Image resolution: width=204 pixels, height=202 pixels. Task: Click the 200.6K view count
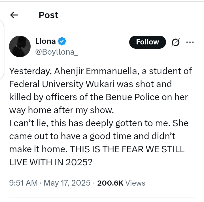[x=110, y=183]
